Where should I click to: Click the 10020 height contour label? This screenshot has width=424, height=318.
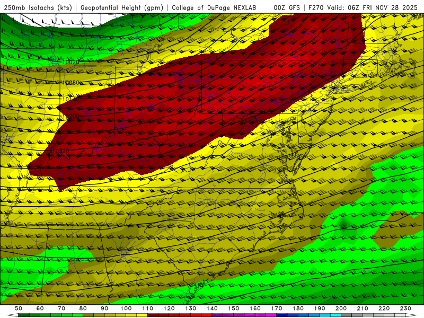[71, 62]
